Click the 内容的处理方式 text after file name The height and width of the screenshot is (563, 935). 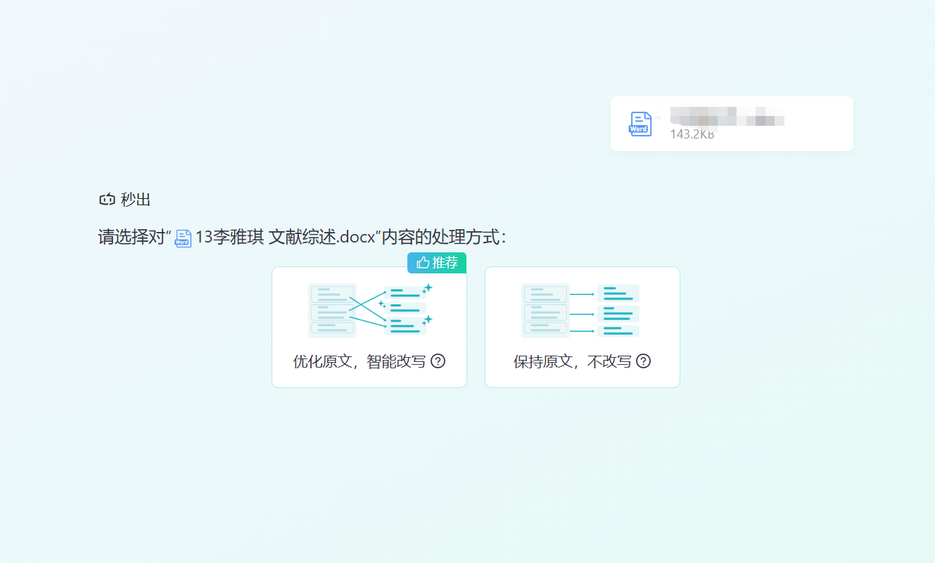point(443,238)
